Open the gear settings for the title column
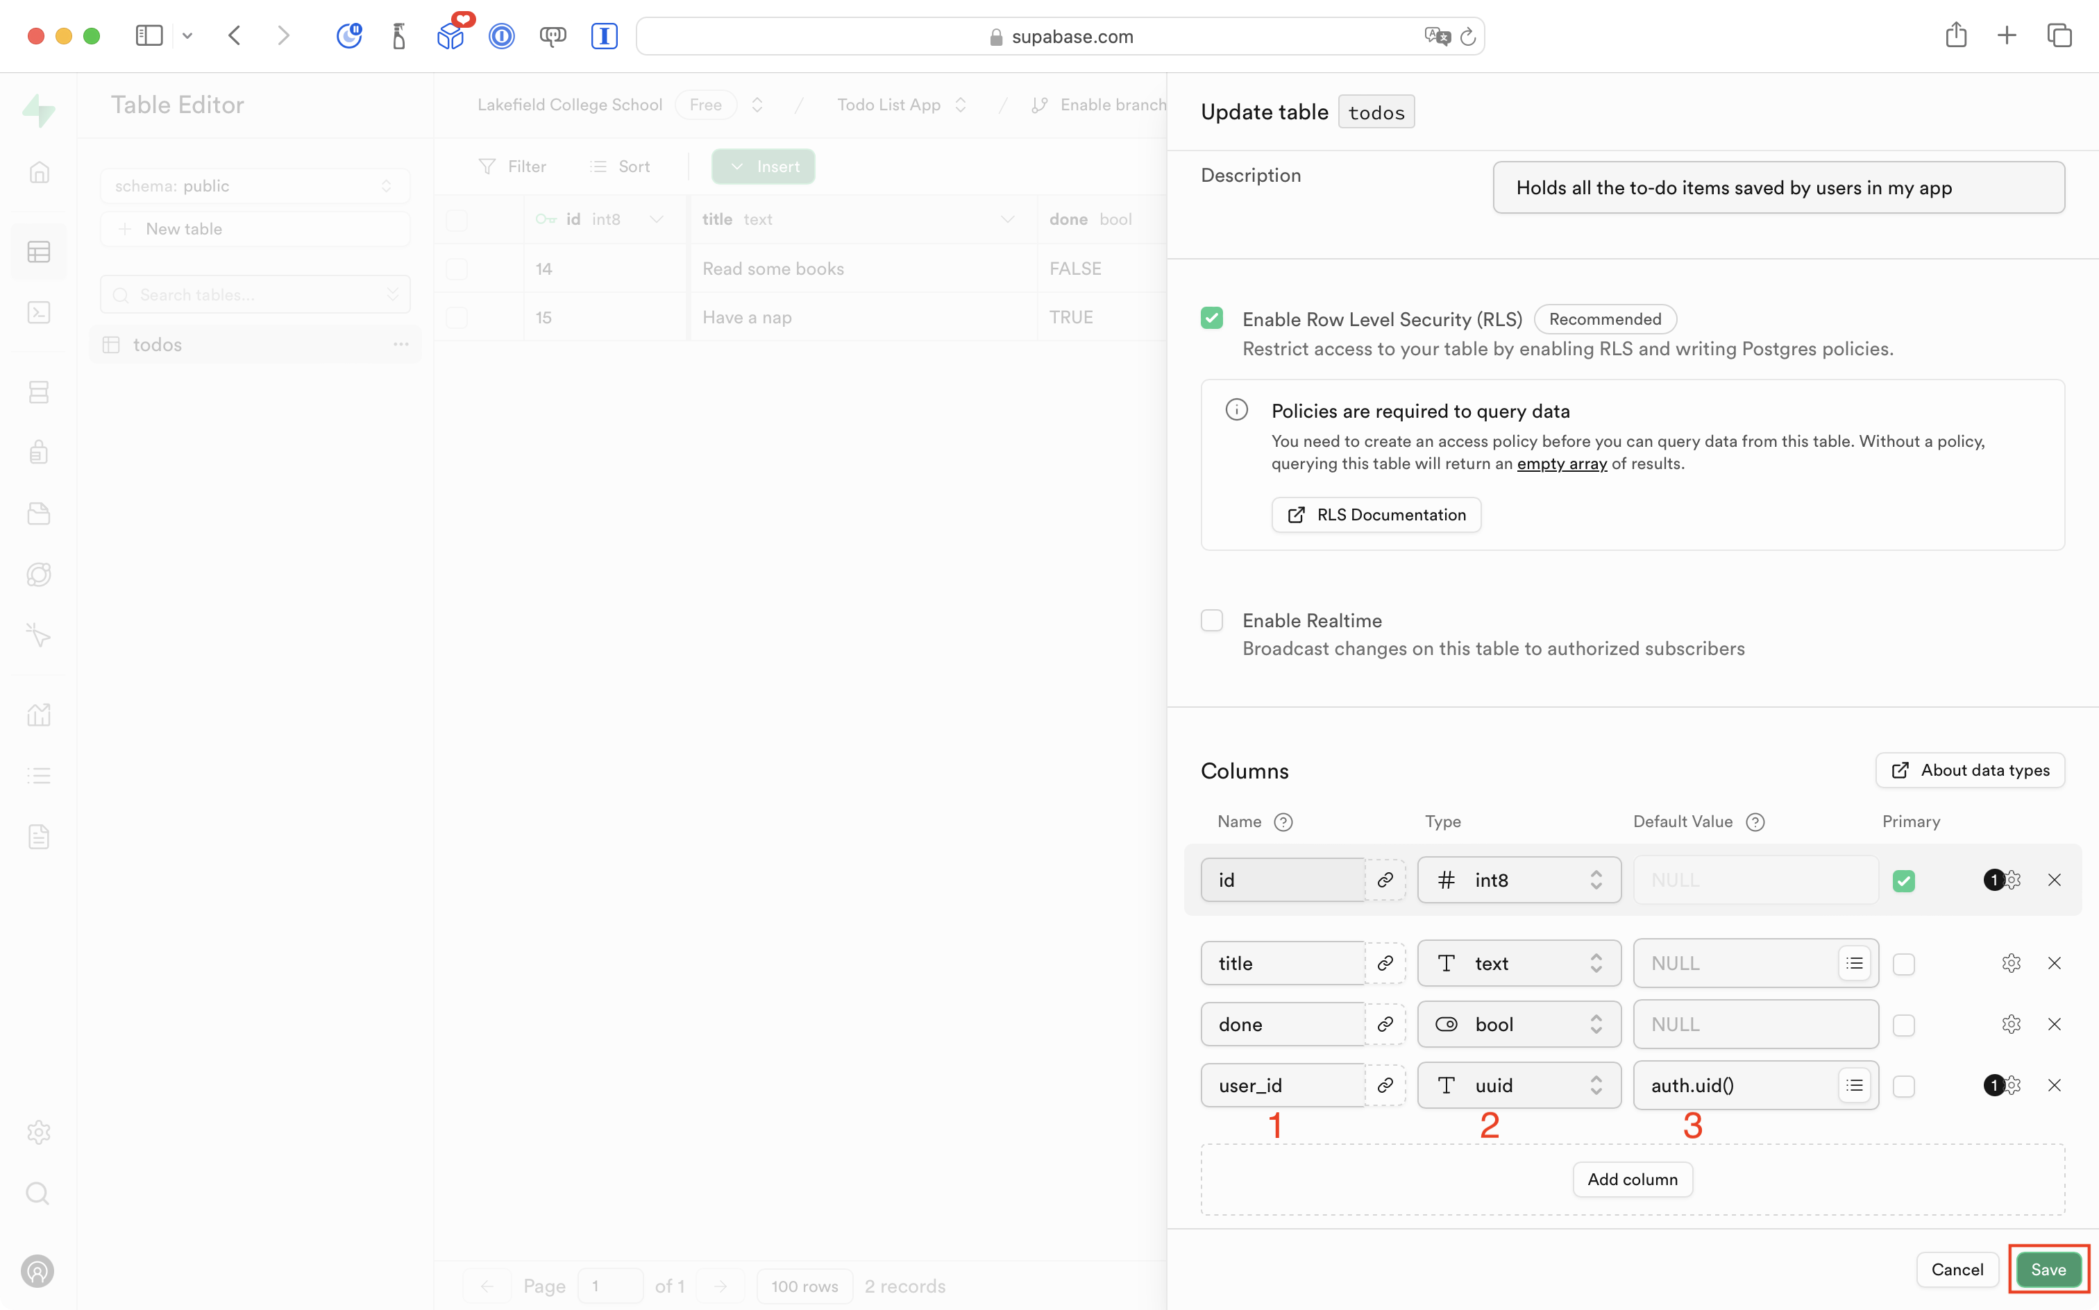 [2011, 964]
